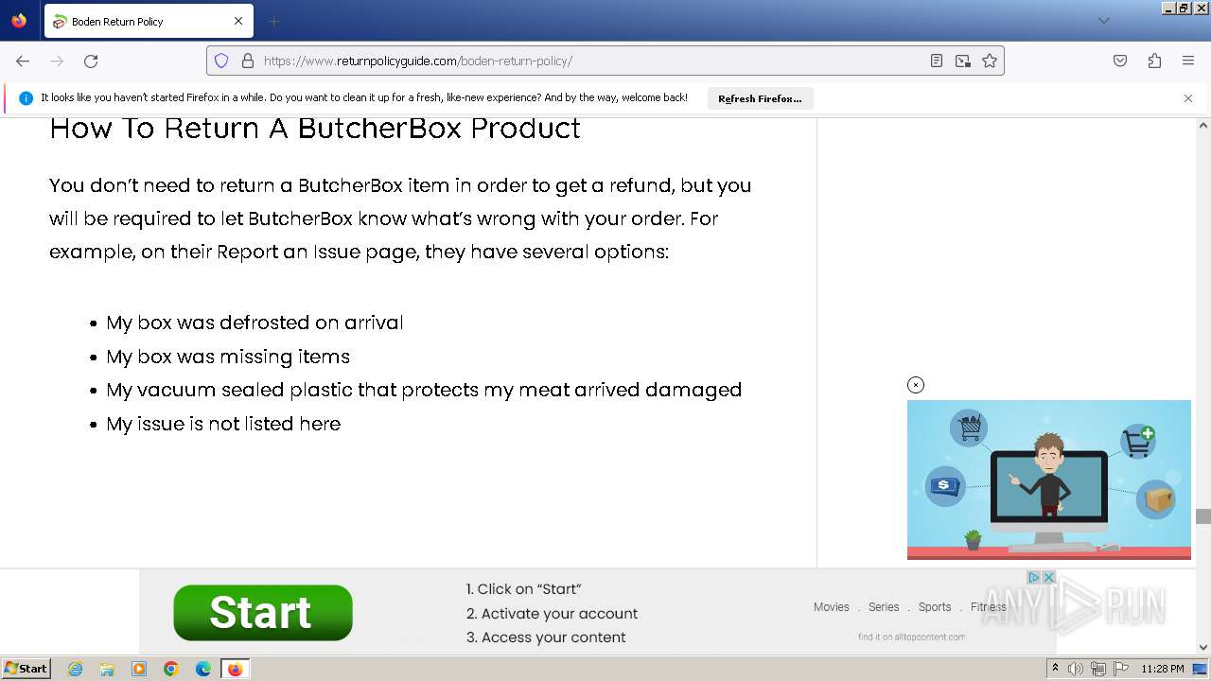Launch Google Chrome from taskbar
Viewport: 1211px width, 681px height.
(171, 669)
